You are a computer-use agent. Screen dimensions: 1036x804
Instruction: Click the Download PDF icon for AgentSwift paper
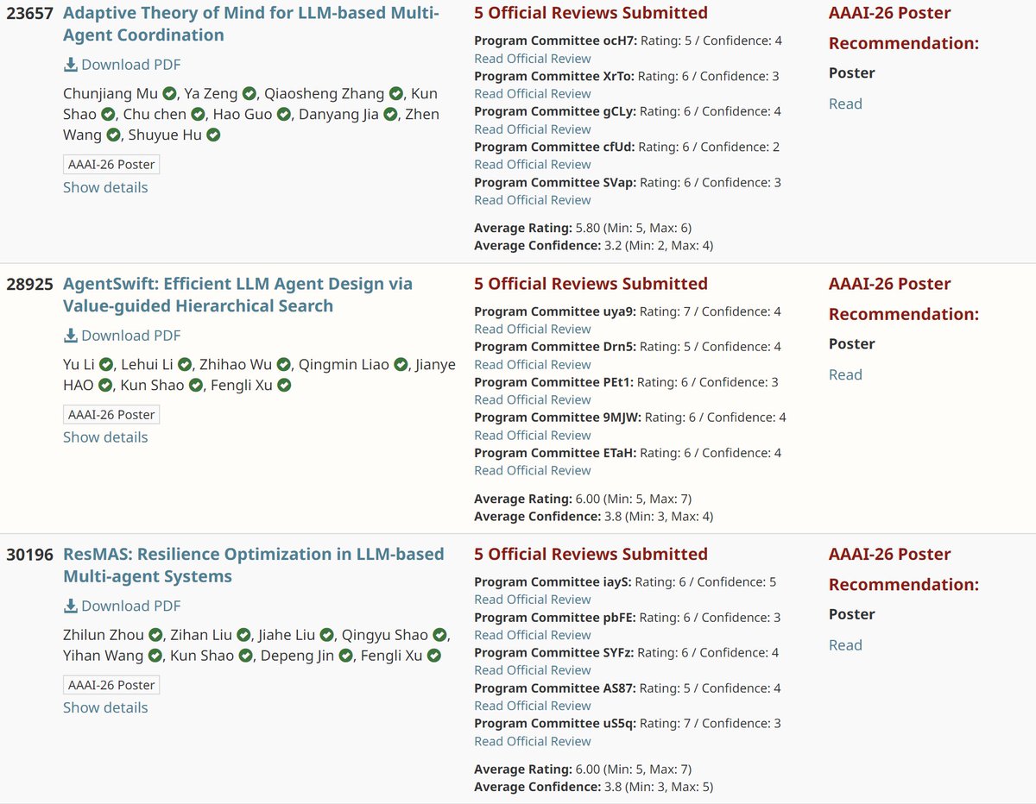(x=72, y=336)
